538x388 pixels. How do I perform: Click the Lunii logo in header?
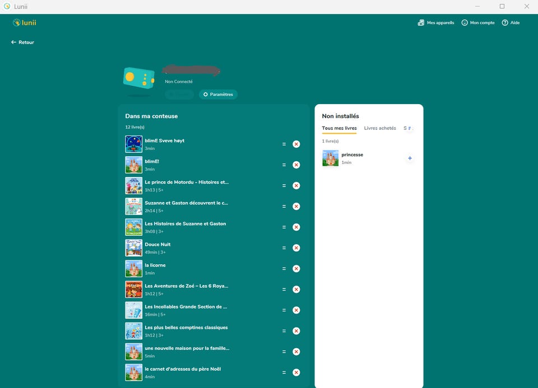point(24,22)
